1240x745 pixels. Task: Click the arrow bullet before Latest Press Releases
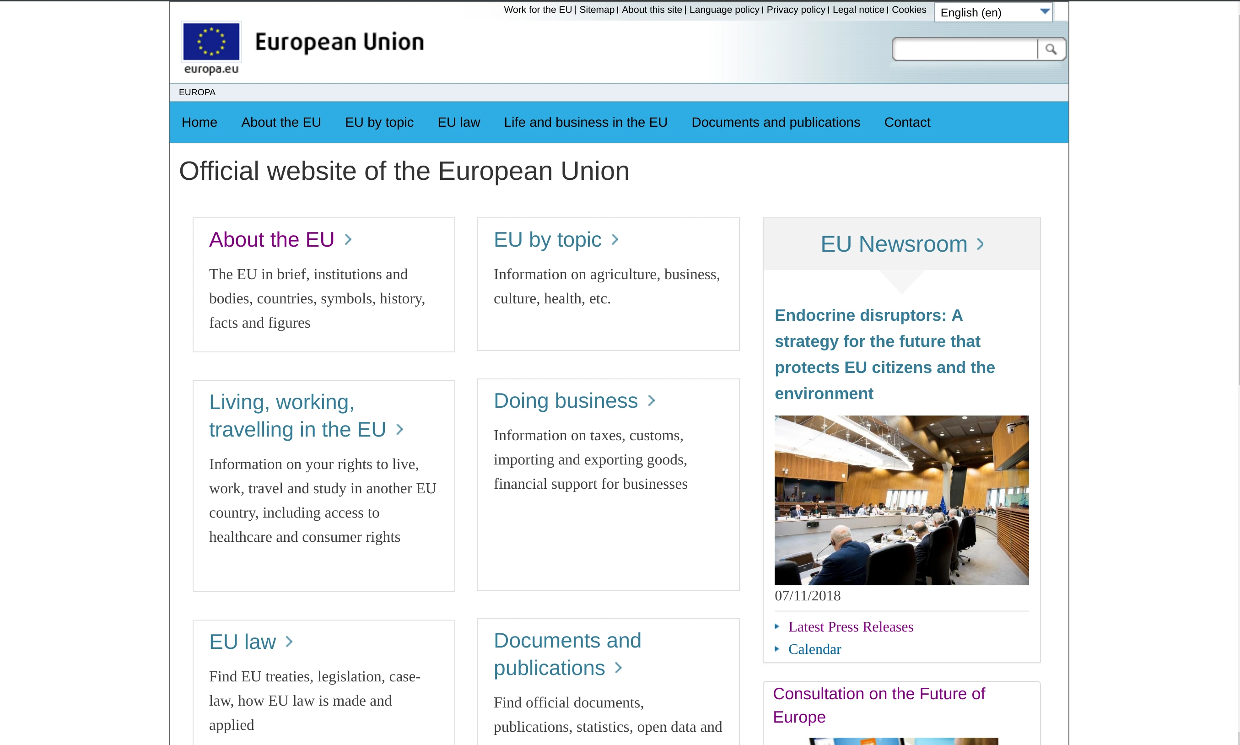777,626
